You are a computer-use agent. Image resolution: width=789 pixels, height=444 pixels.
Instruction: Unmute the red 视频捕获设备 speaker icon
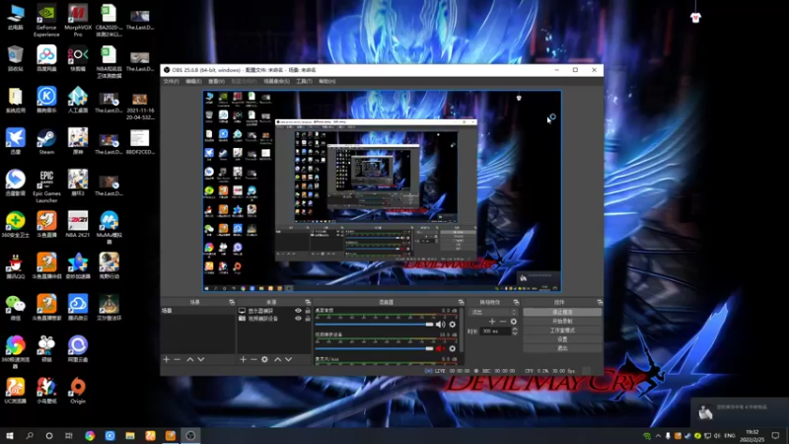click(x=440, y=348)
